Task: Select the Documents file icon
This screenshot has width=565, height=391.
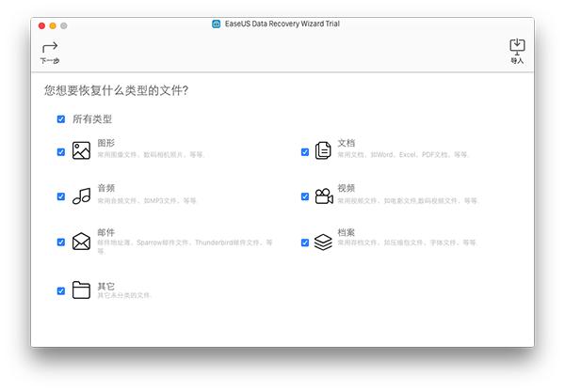Action: 323,150
